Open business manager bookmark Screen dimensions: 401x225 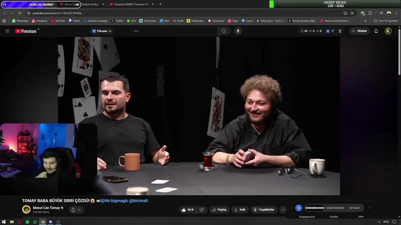[x=96, y=21]
